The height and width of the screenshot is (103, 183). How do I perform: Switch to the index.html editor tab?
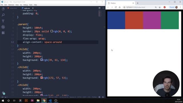coord(12,8)
